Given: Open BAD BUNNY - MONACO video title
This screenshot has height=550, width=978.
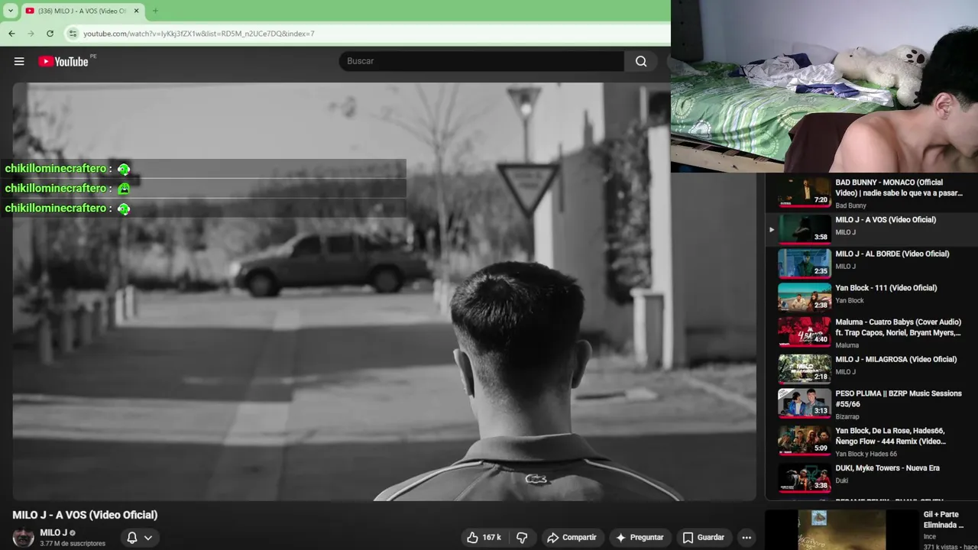Looking at the screenshot, I should (x=899, y=188).
